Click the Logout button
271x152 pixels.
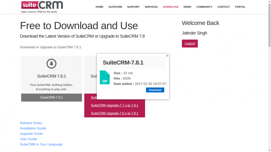(190, 43)
